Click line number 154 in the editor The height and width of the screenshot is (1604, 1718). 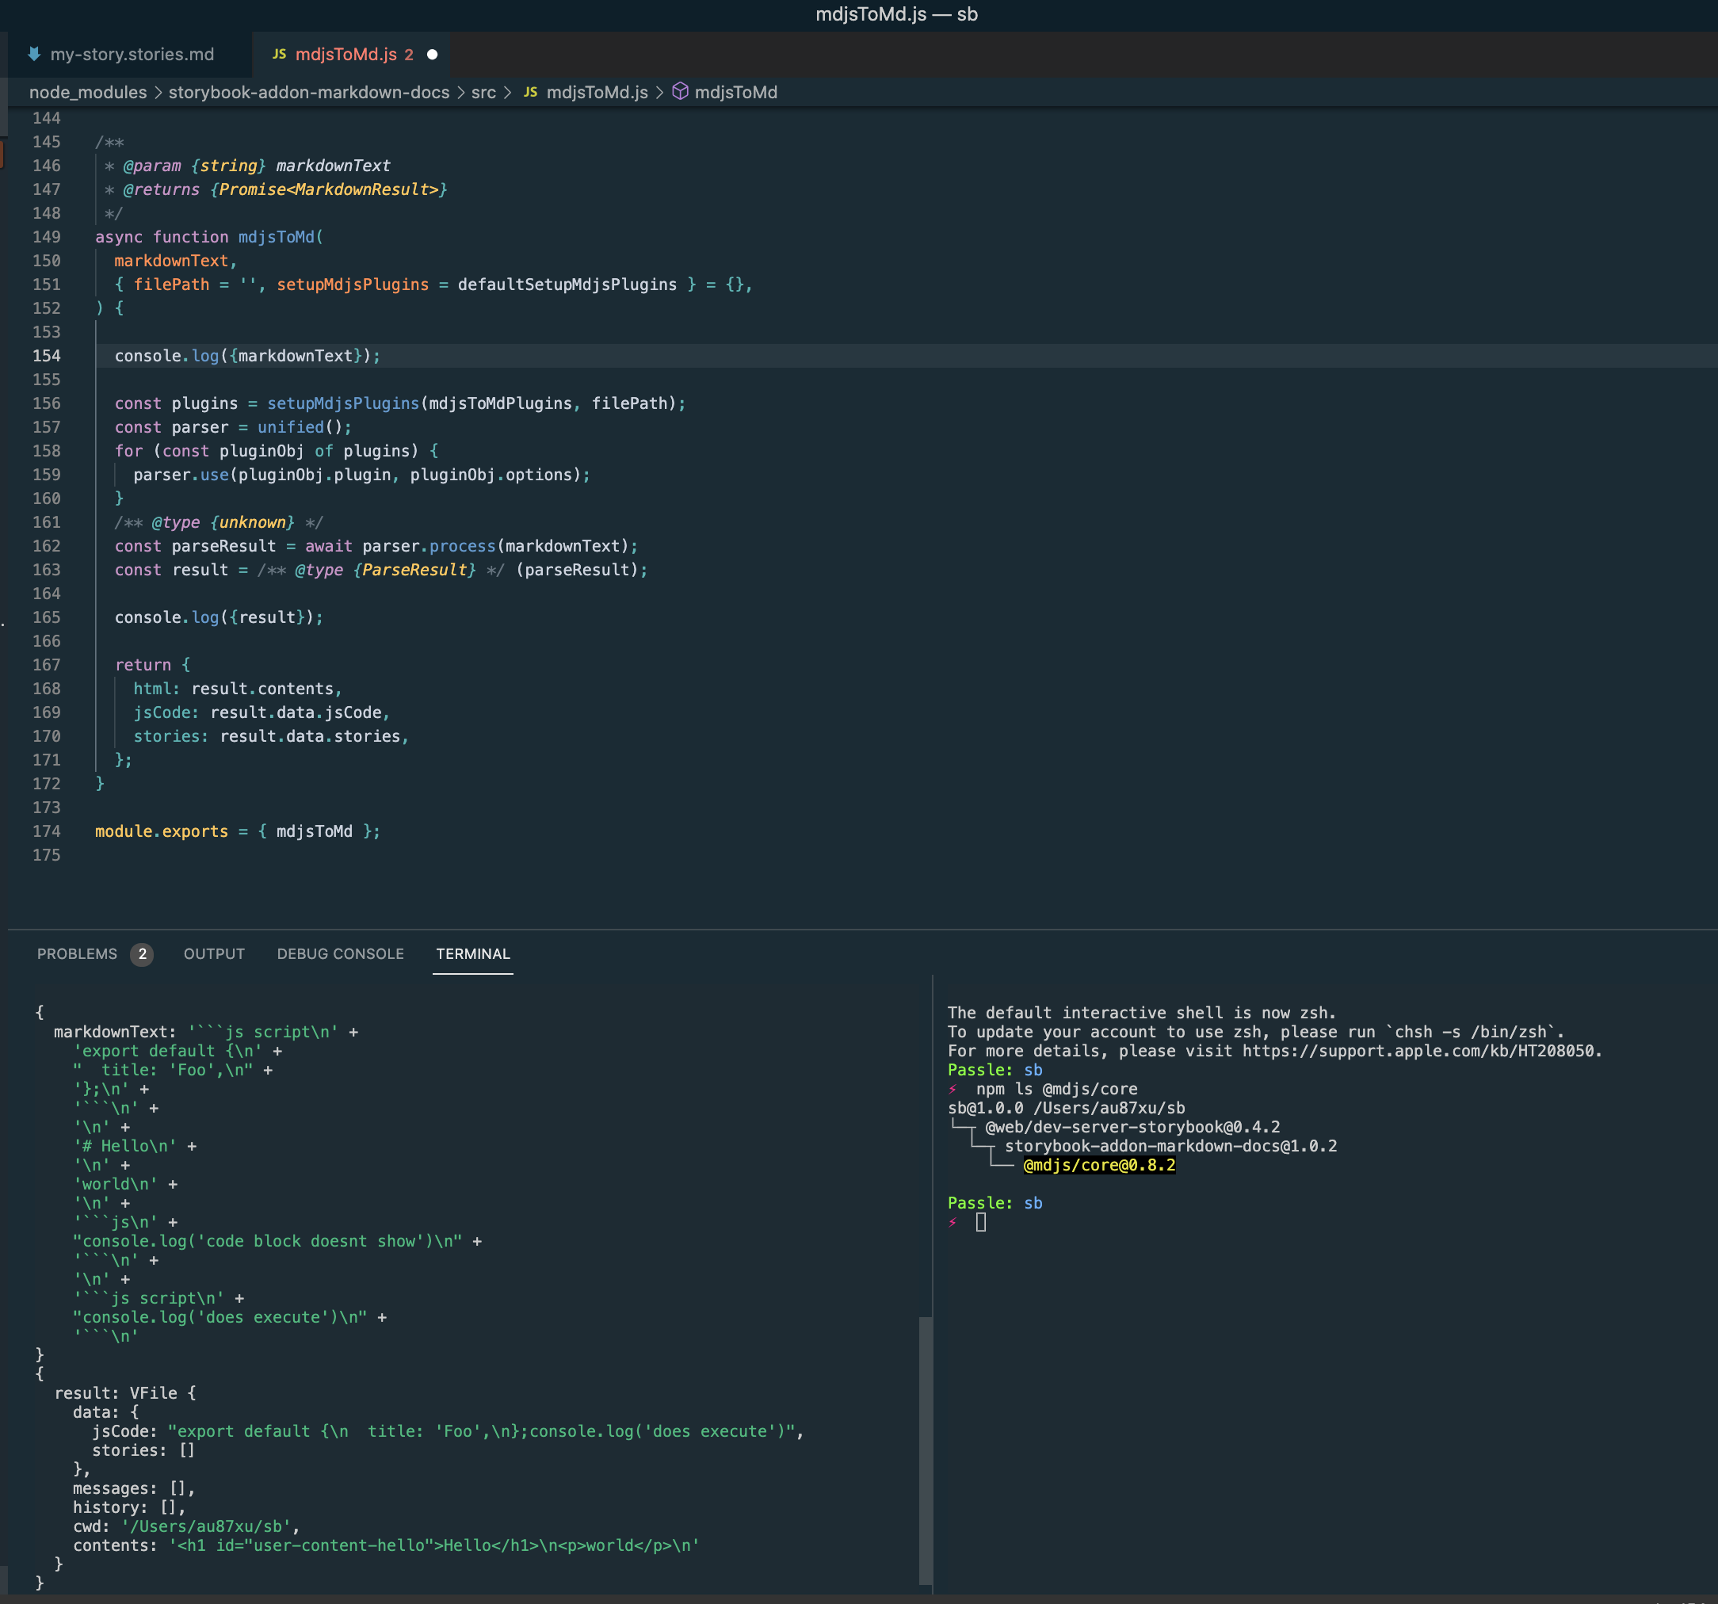[x=48, y=355]
